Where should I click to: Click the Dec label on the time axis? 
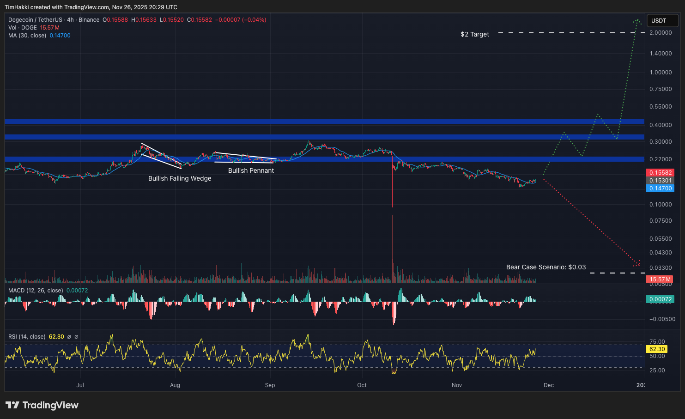[x=549, y=385]
